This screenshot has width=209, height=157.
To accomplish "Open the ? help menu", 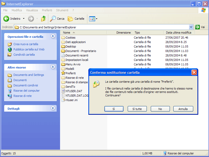I will pos(73,10).
